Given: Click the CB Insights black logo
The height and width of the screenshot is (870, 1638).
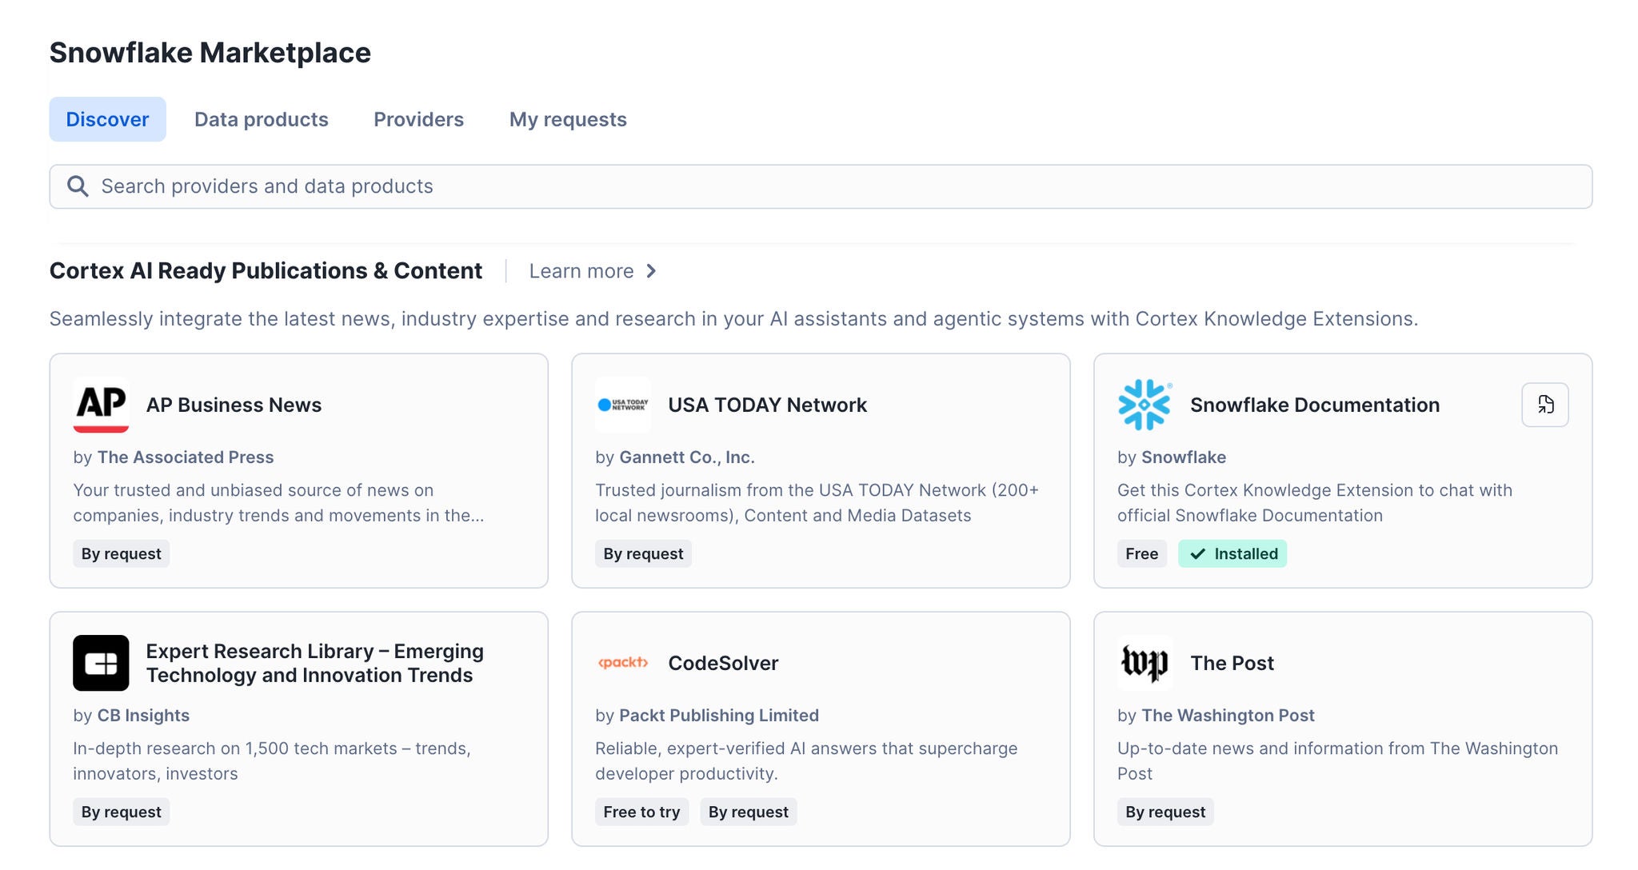Looking at the screenshot, I should pos(101,663).
